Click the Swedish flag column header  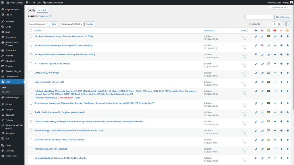268,30
